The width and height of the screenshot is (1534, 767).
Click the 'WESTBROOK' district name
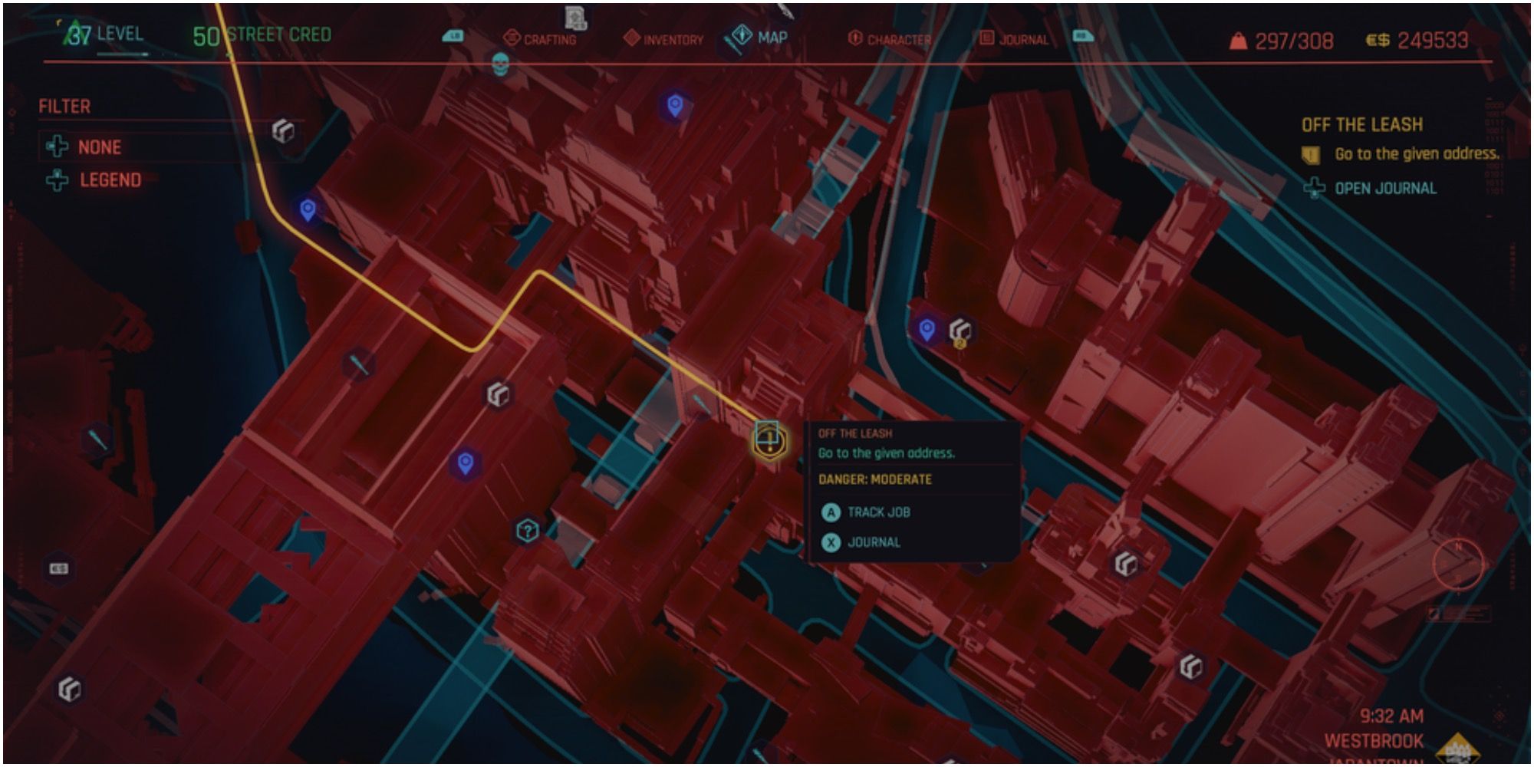pyautogui.click(x=1374, y=741)
